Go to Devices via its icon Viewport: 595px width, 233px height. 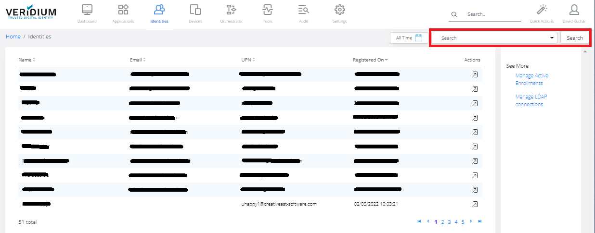[x=195, y=10]
